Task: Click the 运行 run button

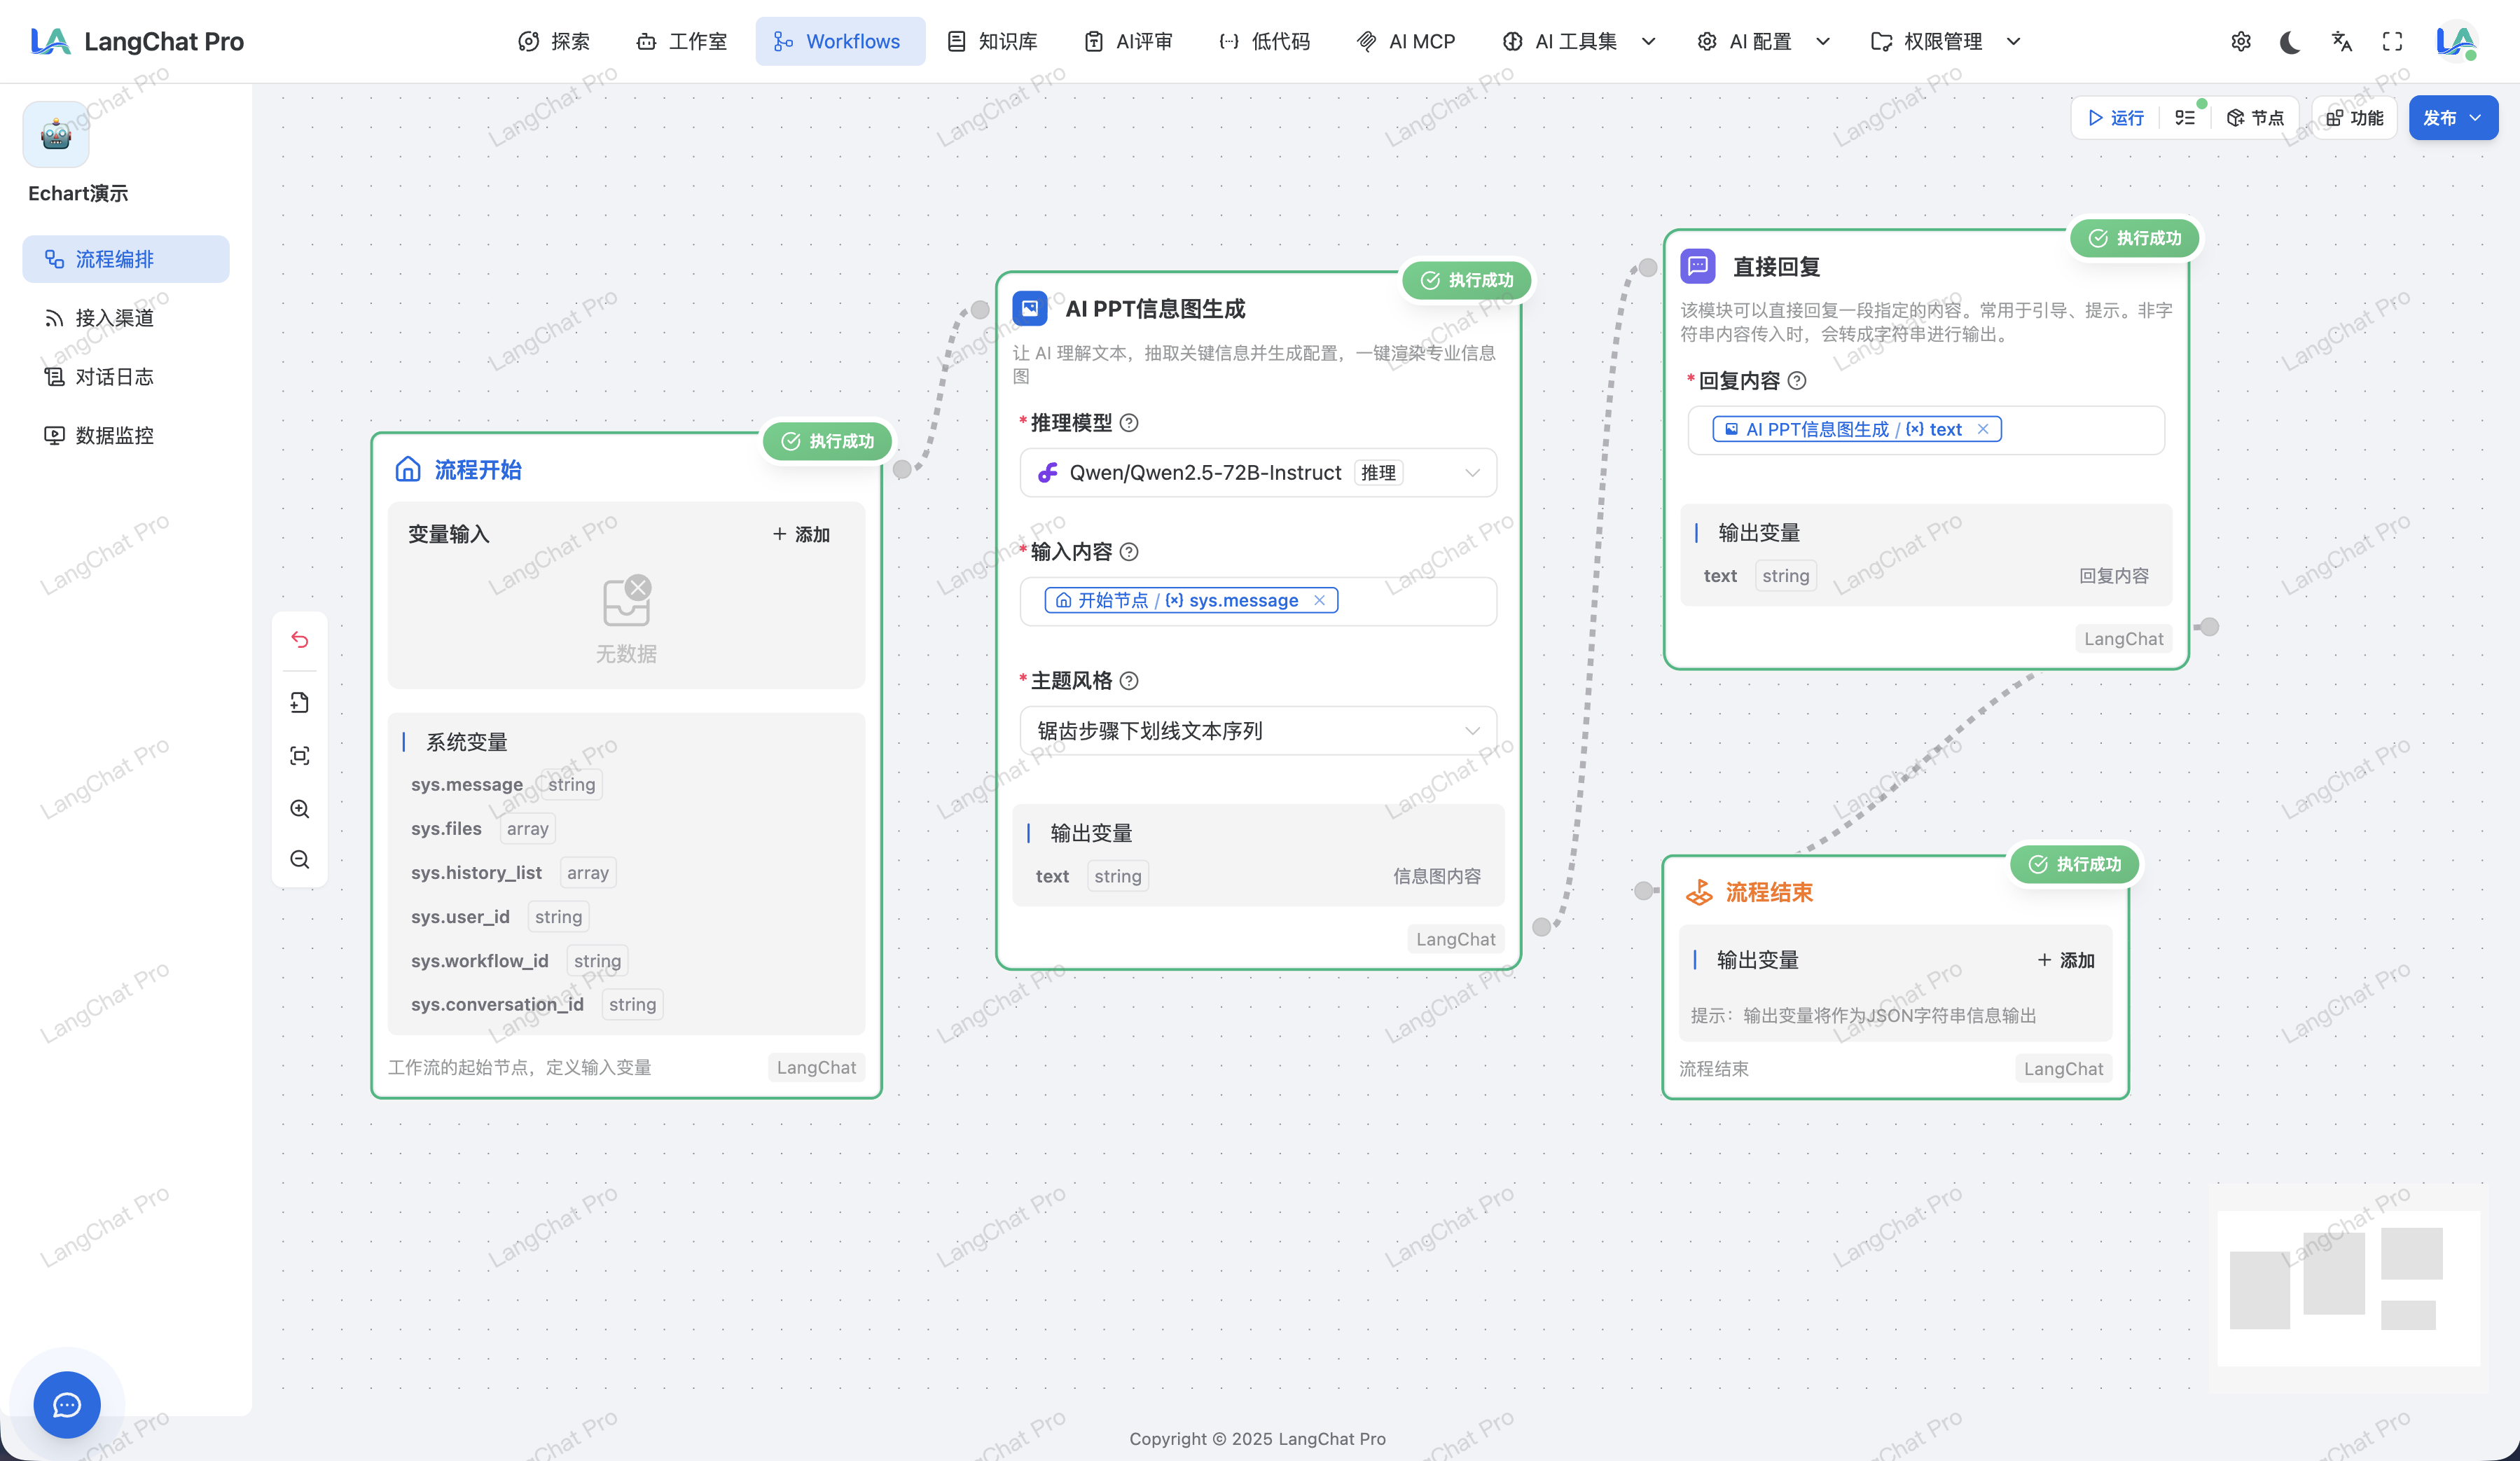Action: (2116, 118)
